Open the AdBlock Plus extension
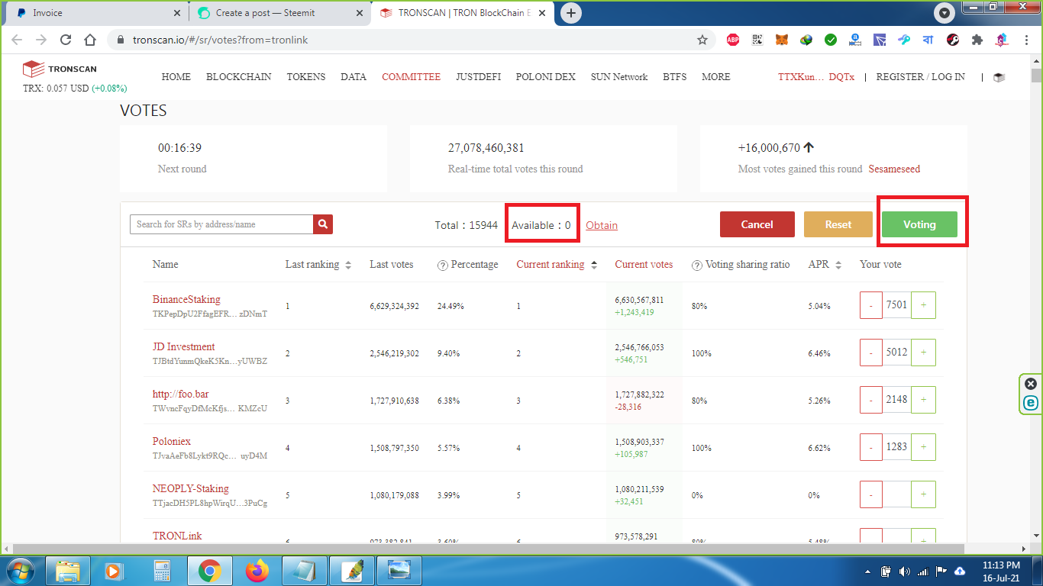Image resolution: width=1043 pixels, height=586 pixels. 733,40
